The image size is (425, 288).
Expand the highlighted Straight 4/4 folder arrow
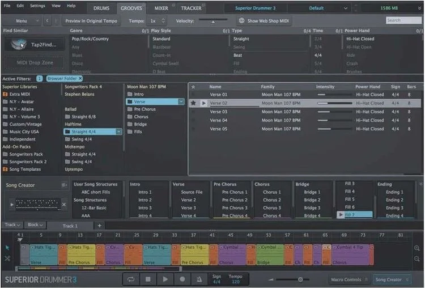(x=119, y=132)
